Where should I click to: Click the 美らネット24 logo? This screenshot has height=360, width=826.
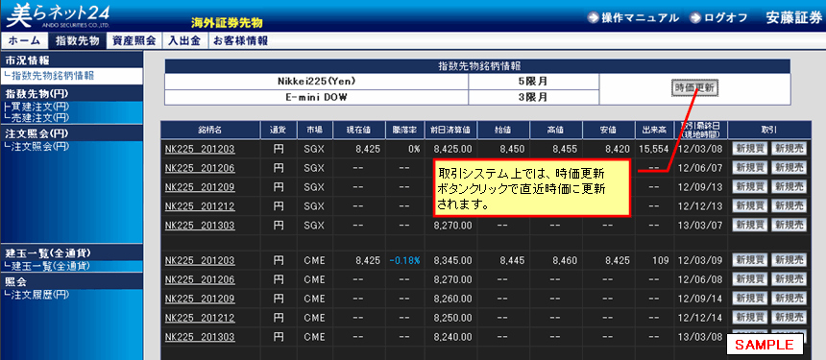57,15
